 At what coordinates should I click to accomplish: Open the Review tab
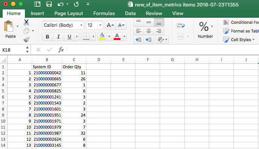pos(154,13)
